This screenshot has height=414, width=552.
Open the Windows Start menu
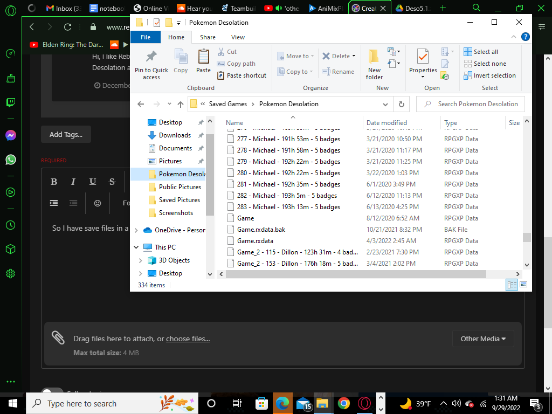point(13,403)
